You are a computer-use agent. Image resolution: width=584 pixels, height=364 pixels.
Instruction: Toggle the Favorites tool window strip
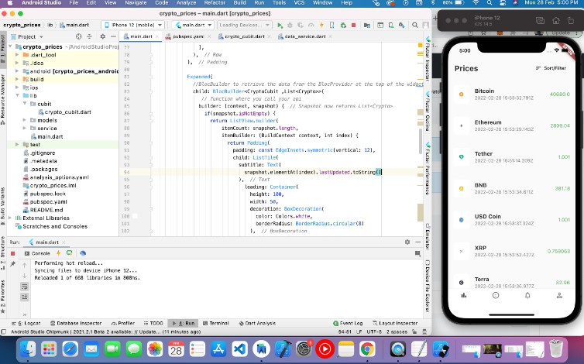[3, 296]
